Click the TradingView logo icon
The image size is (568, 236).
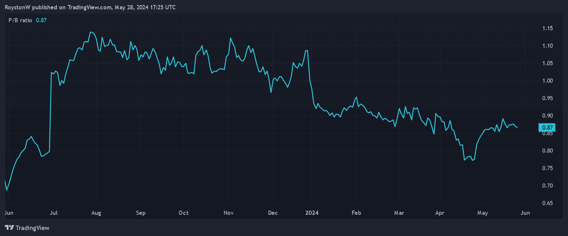[9, 228]
